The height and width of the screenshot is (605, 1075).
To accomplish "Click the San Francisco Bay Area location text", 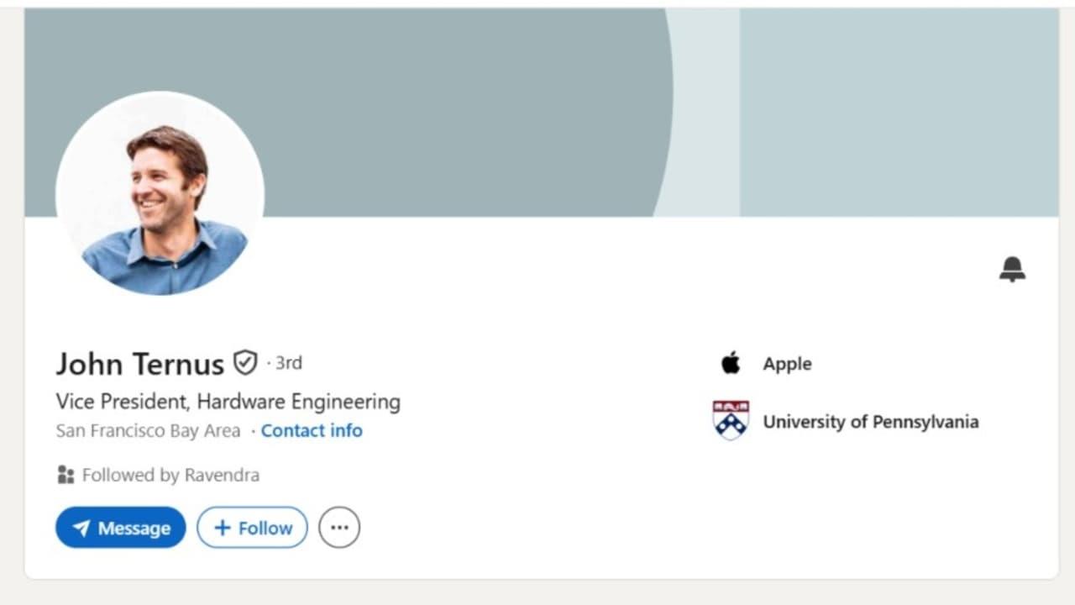I will (x=148, y=430).
